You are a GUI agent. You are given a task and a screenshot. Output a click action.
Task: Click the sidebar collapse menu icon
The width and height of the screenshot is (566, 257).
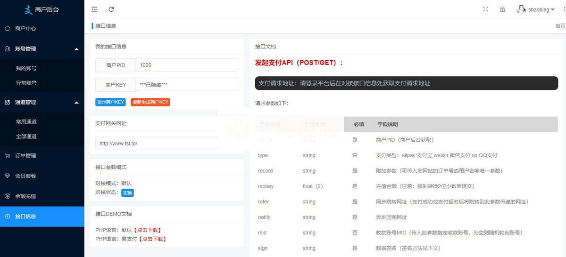pyautogui.click(x=94, y=9)
